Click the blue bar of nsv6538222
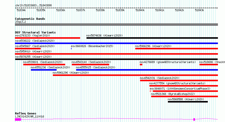This screenshot has width=225, height=122. click(116, 43)
